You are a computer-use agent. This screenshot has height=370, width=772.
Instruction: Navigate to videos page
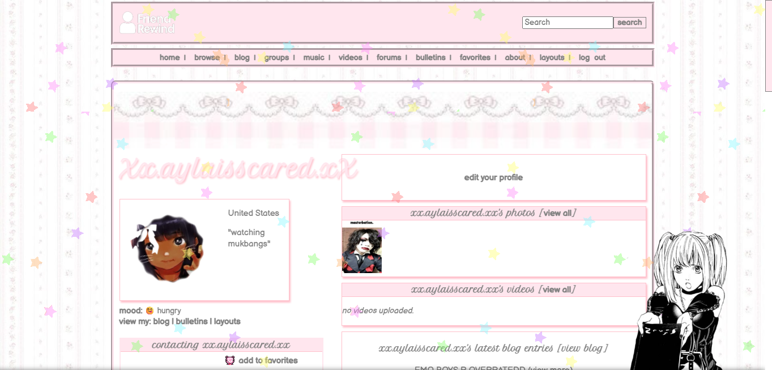coord(351,57)
